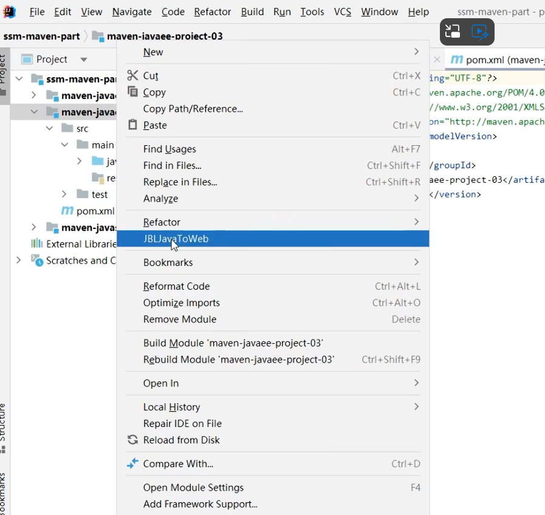Image resolution: width=545 pixels, height=515 pixels.
Task: Click the Copy icon in context menu
Action: coord(132,92)
